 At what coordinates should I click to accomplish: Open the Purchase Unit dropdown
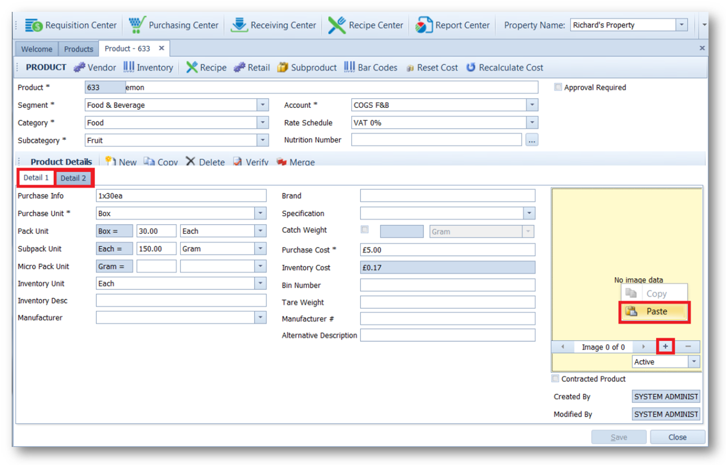pos(260,214)
